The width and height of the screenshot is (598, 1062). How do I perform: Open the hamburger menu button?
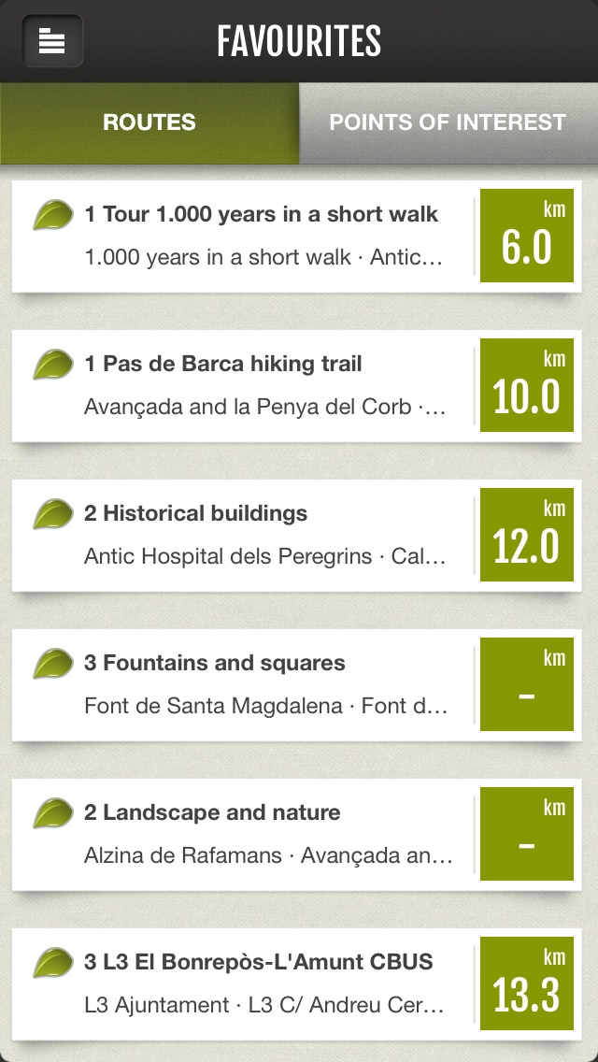(x=52, y=40)
